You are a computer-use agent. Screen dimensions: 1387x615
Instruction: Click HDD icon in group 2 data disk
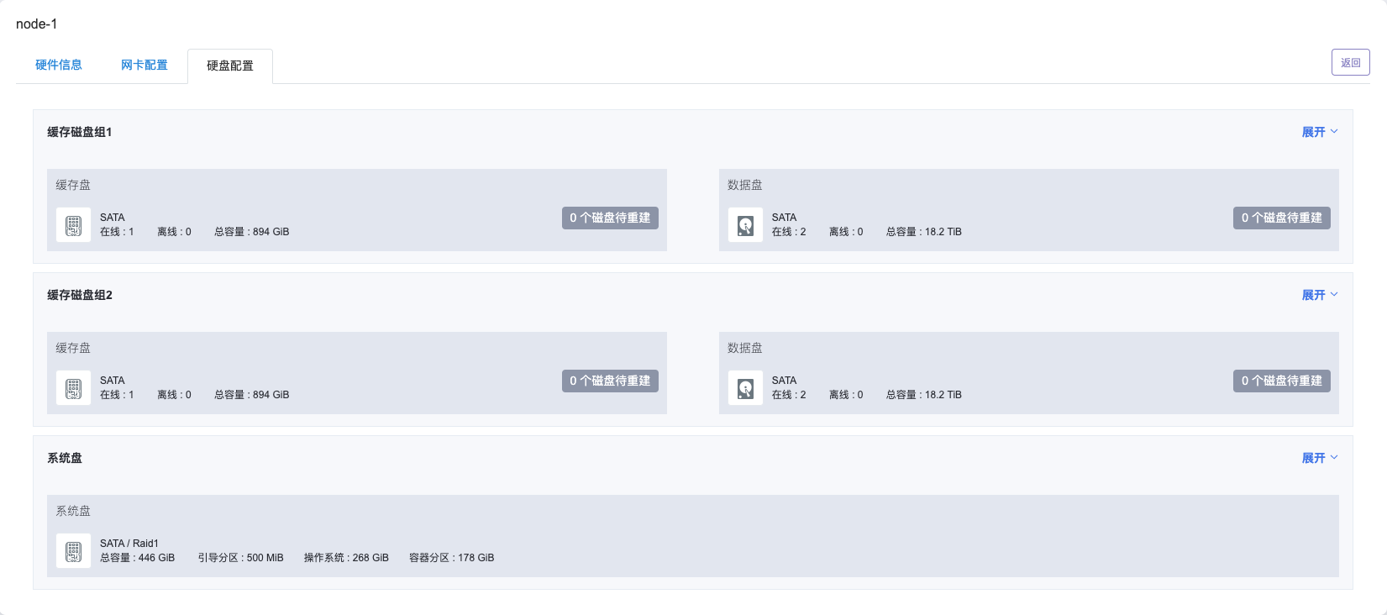coord(745,388)
